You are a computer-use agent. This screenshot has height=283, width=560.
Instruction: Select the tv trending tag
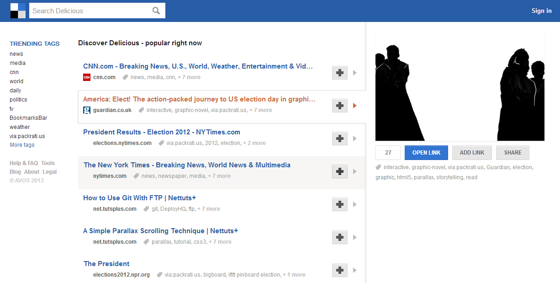pyautogui.click(x=12, y=109)
